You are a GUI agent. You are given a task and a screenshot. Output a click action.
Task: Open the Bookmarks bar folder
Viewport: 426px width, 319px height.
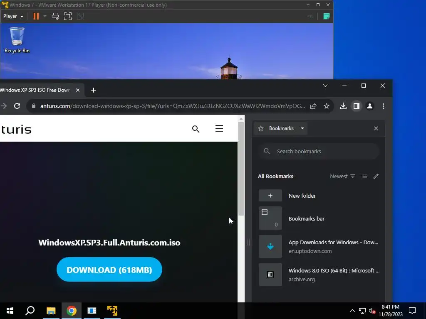pos(319,218)
